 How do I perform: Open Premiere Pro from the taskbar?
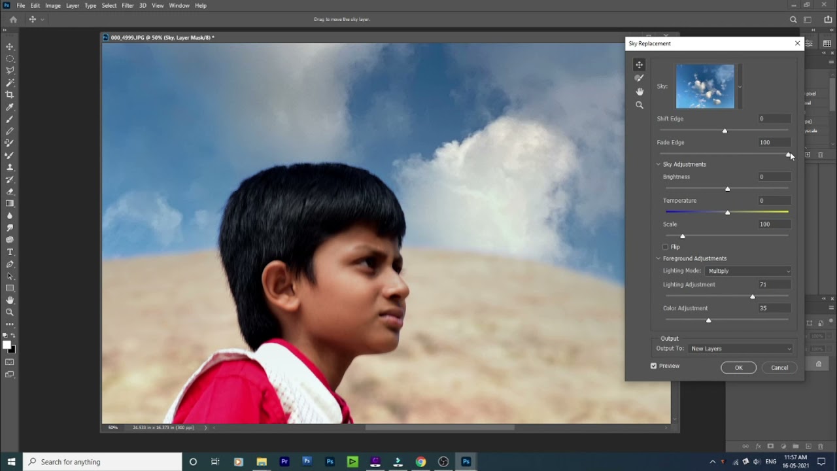tap(284, 462)
